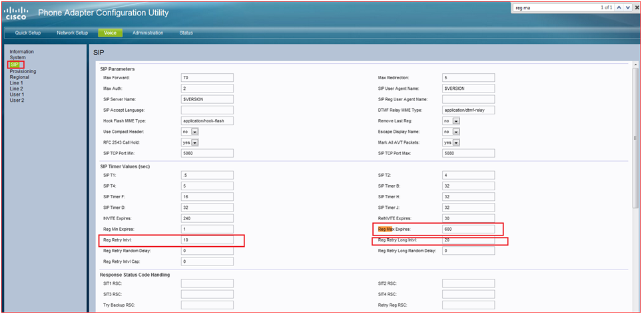Click the Reg Retry Intvl field
Viewport: 642px width, 314px height.
[207, 239]
